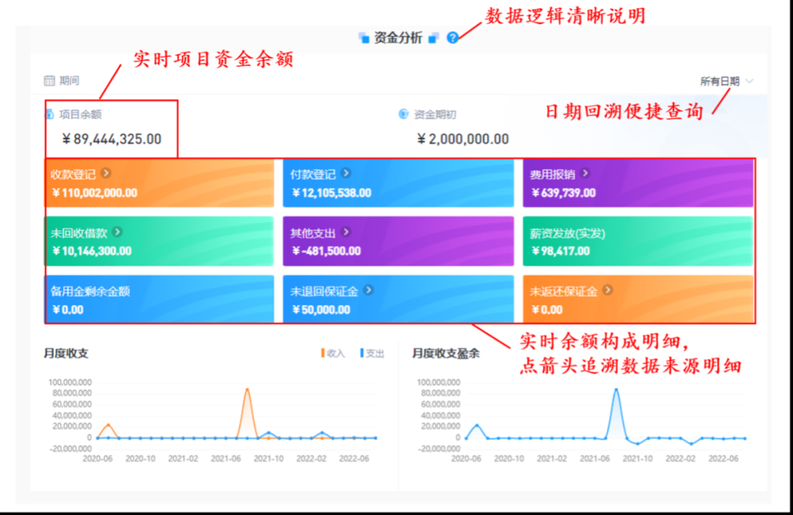Expand the 所有日期 date dropdown
This screenshot has width=793, height=515.
pyautogui.click(x=720, y=82)
